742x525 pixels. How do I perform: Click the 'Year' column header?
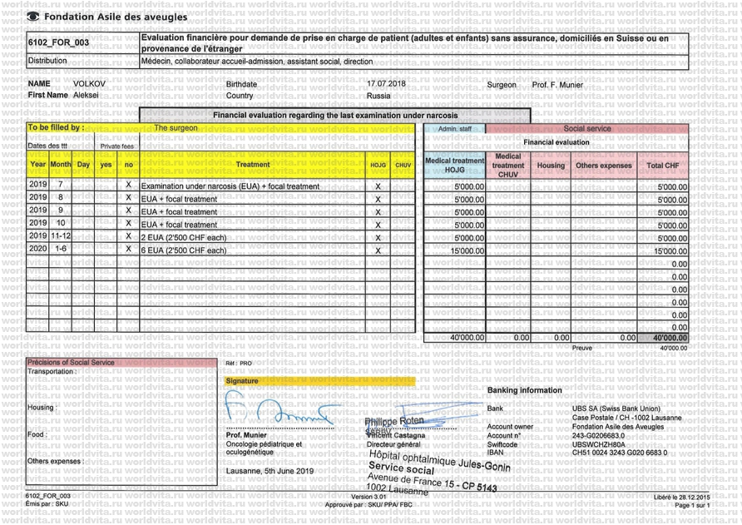[38, 164]
